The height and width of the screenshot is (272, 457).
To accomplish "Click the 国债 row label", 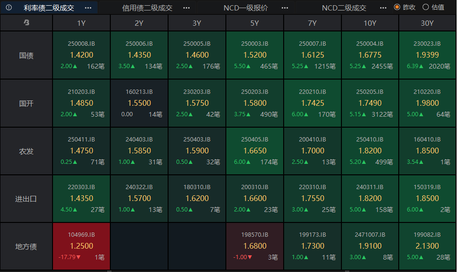I will [26, 55].
